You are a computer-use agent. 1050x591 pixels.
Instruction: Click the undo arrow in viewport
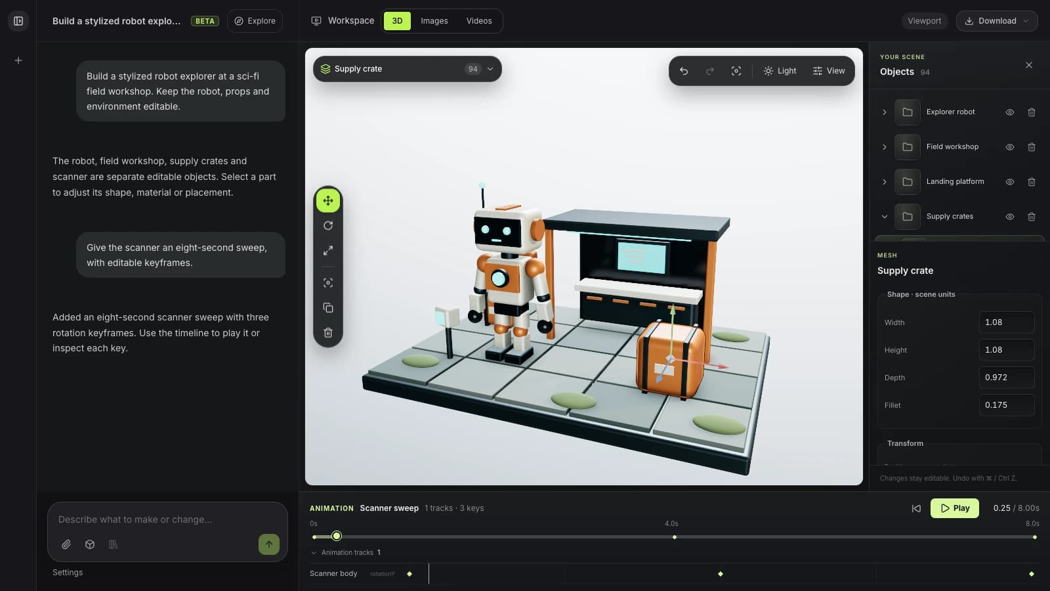[684, 71]
